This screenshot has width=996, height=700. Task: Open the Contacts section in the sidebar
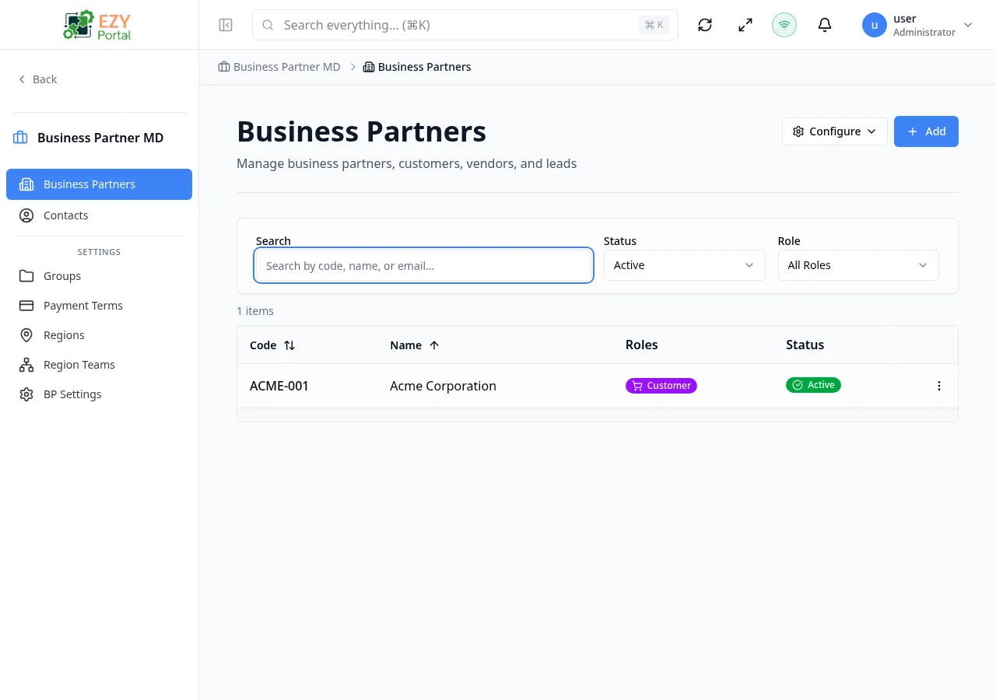(65, 215)
